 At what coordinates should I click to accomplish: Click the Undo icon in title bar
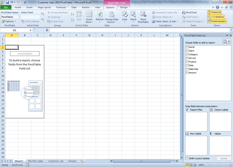[x=12, y=2]
